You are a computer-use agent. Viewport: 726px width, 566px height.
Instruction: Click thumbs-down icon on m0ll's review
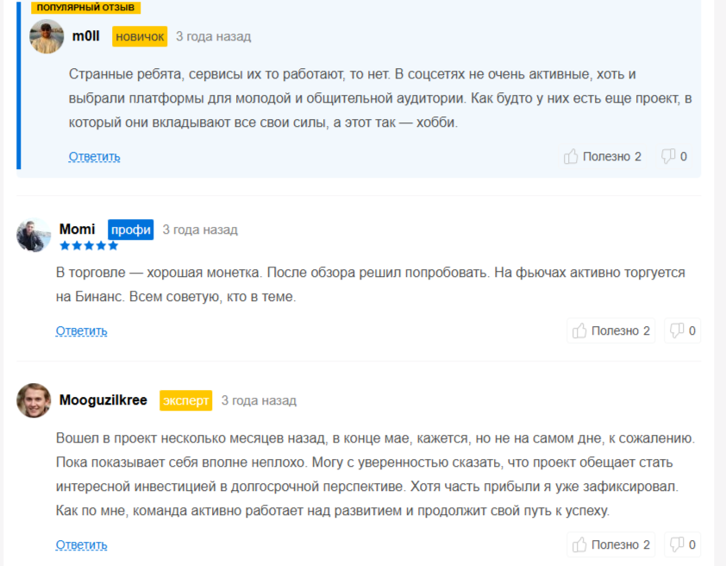tap(668, 156)
